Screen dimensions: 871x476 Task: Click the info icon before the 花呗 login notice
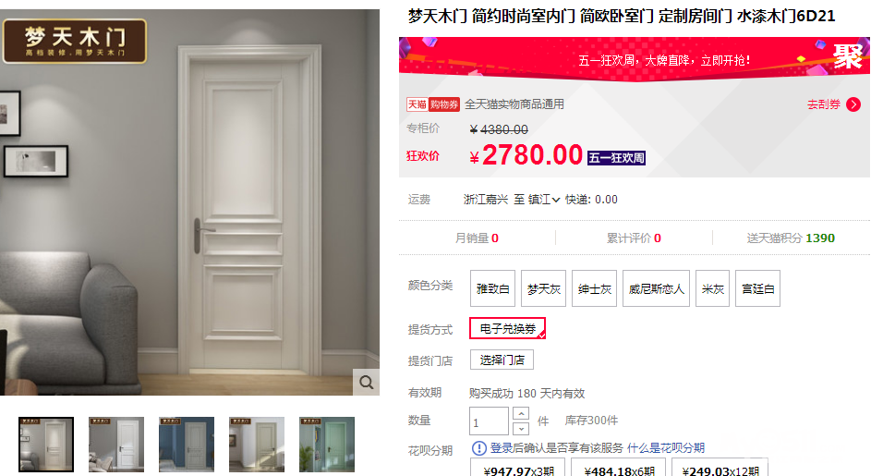[478, 448]
